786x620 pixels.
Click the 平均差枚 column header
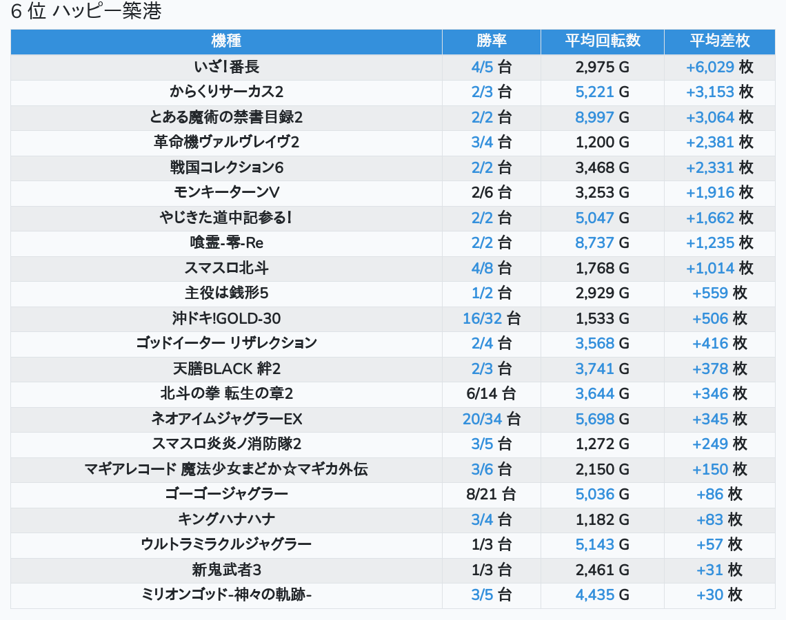point(719,41)
